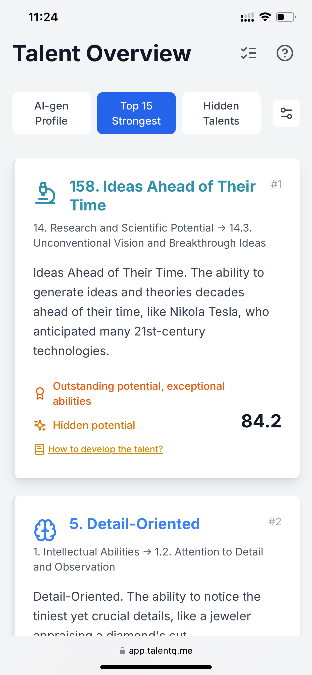Tap the award ribbon icon

[40, 393]
